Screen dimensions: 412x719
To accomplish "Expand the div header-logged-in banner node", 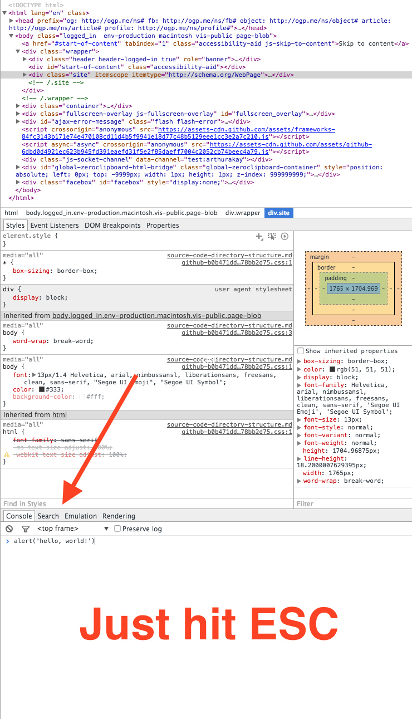I will pyautogui.click(x=25, y=59).
